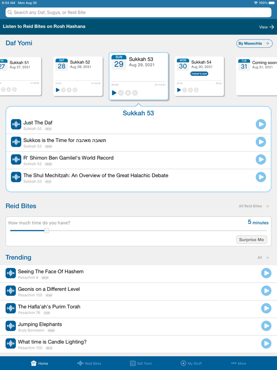Click waveform icon beside Seeing The Face
277x370 pixels.
11,273
